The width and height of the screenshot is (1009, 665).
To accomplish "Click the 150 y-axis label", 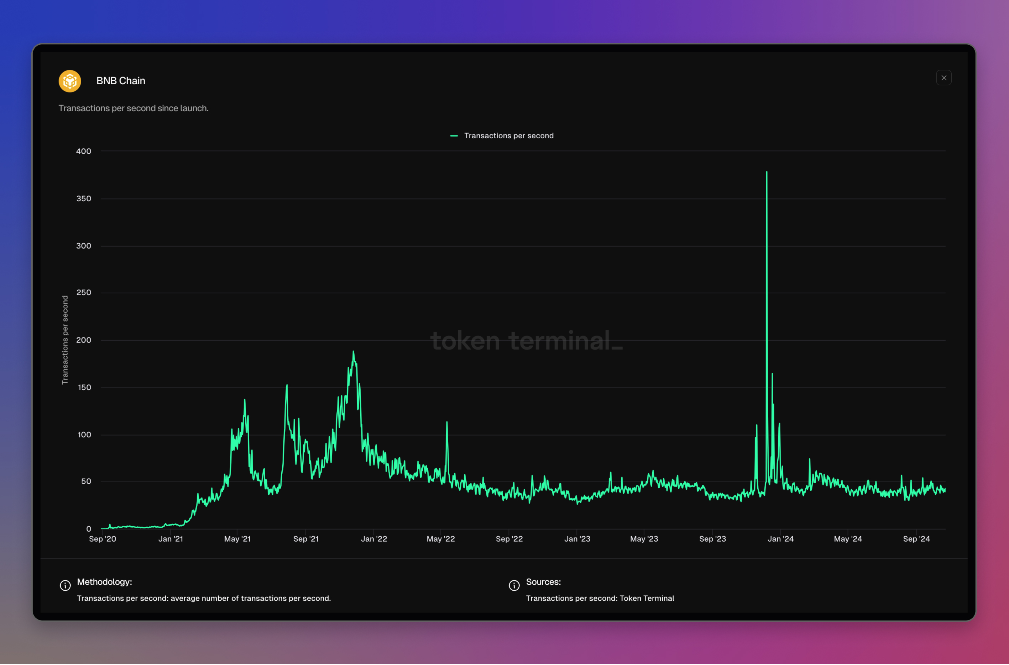I will coord(84,388).
